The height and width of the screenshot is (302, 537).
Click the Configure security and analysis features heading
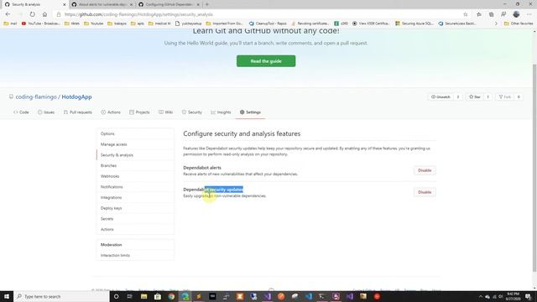[242, 133]
